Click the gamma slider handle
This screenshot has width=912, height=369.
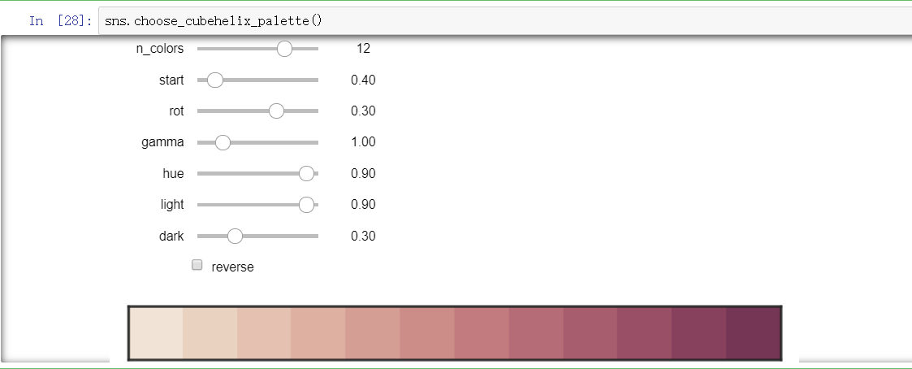click(x=223, y=142)
